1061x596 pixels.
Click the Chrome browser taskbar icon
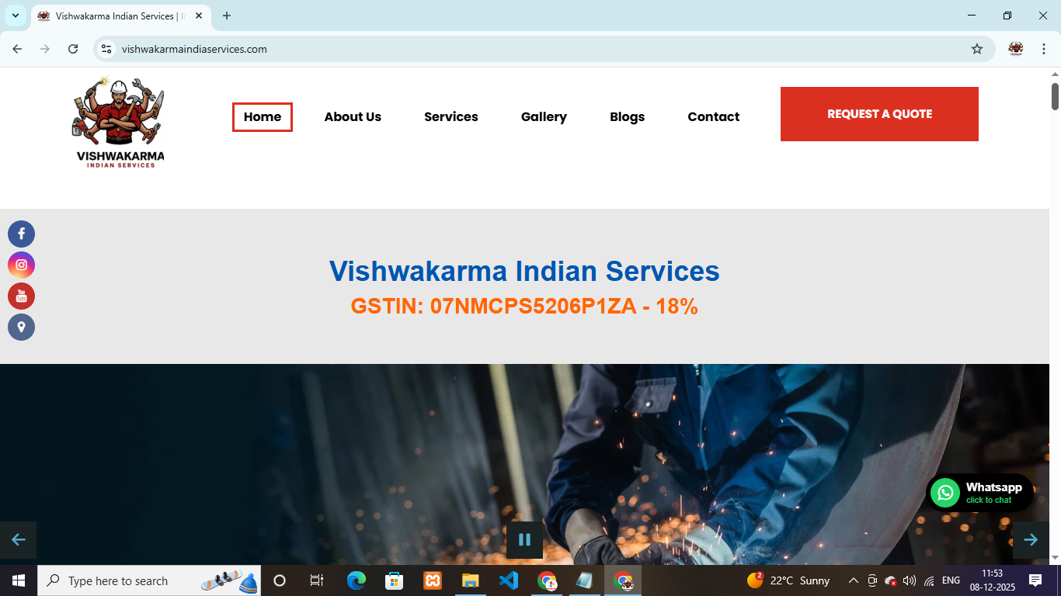click(547, 580)
